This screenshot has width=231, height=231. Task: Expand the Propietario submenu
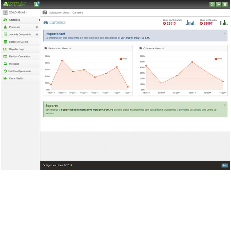coord(37,27)
